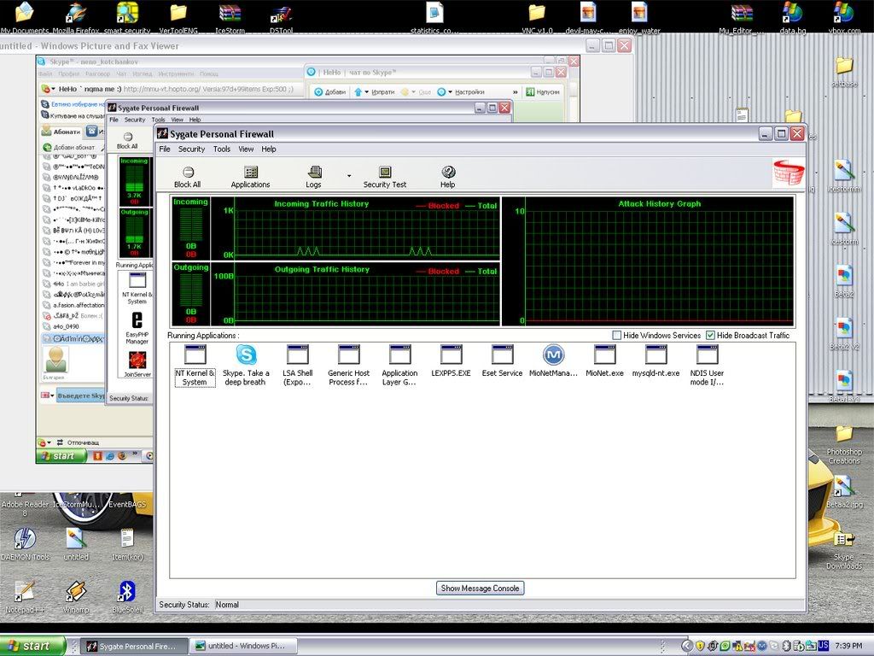Click the Outgoing traffic level meter
The height and width of the screenshot is (656, 874).
click(x=190, y=294)
